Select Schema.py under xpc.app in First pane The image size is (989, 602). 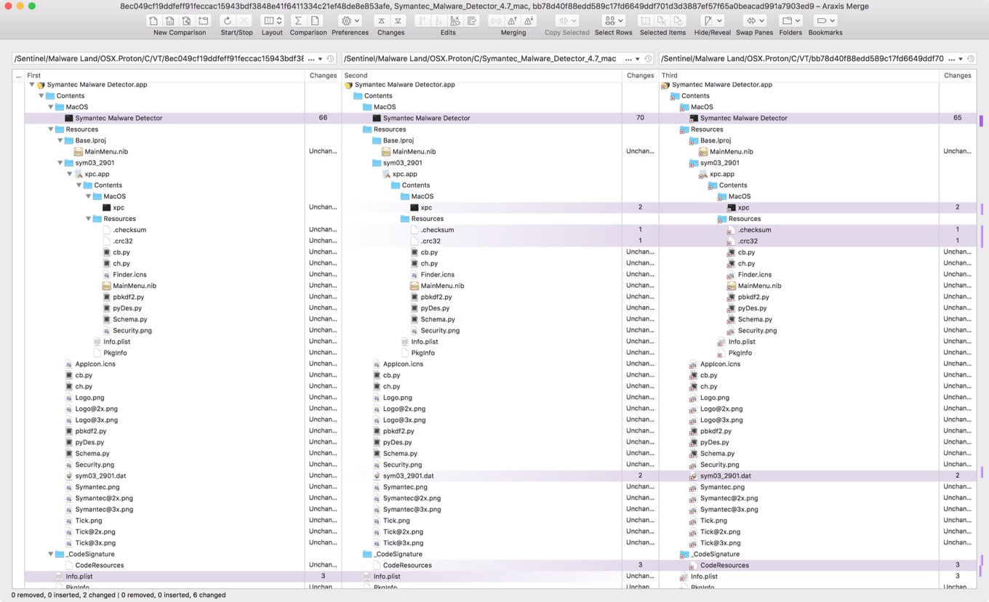tap(164, 319)
